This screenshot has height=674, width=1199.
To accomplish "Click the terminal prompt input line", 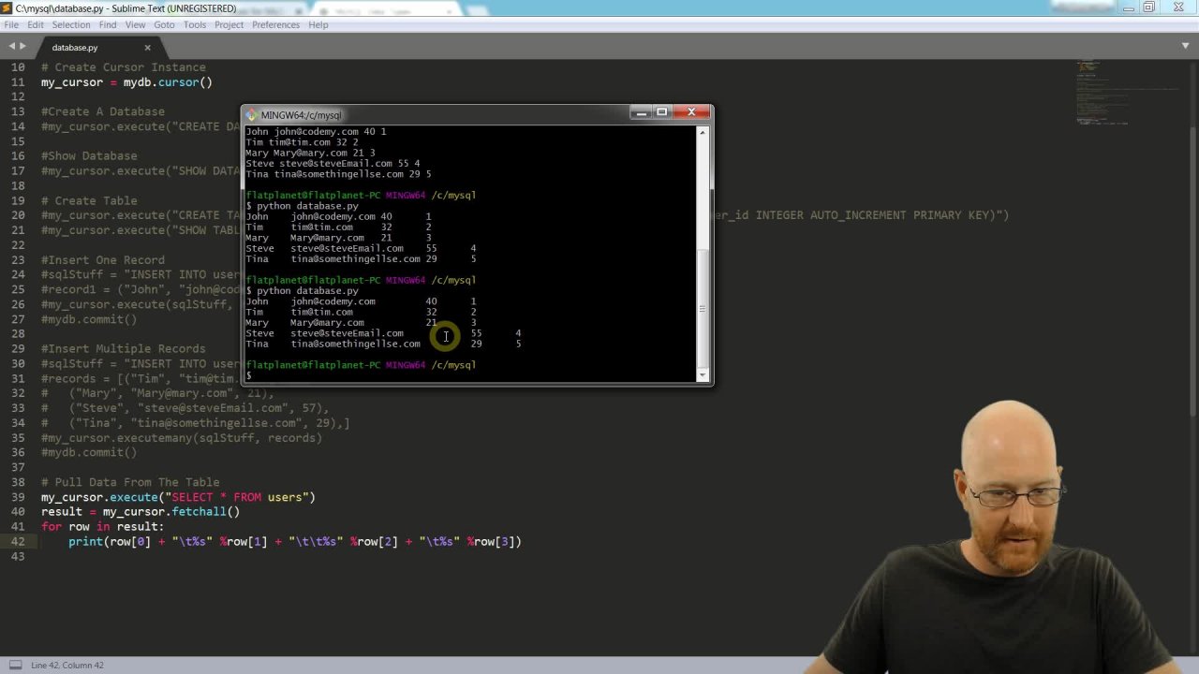I will (375, 375).
